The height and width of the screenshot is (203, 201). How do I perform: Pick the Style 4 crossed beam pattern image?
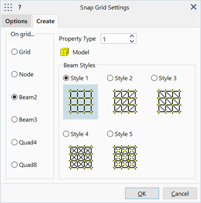coord(81,157)
